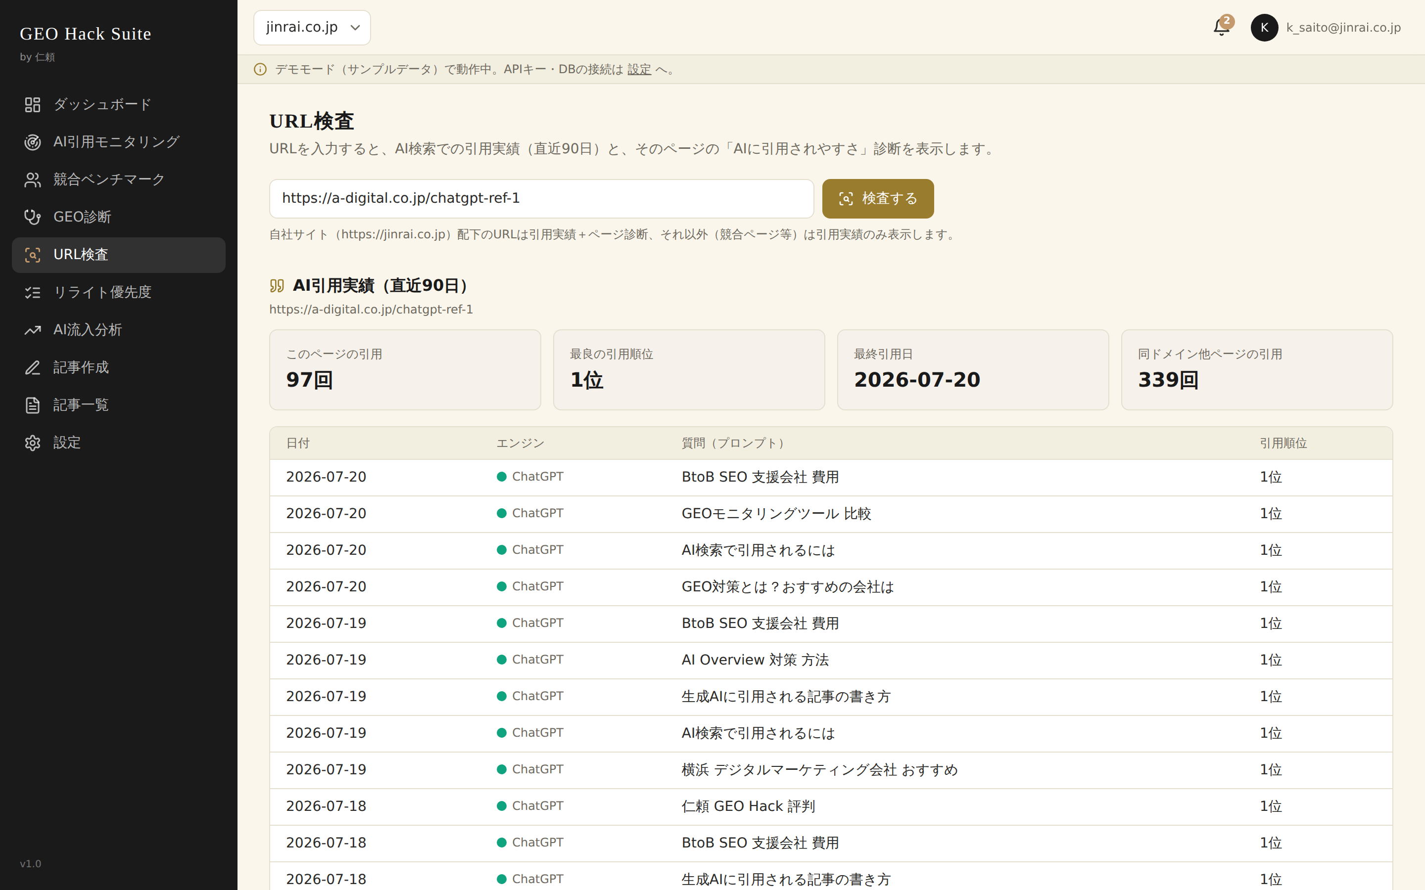Click the エンジン column header

coord(520,443)
